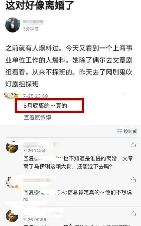The image size is (141, 226).
Task: Open floral avatar of second commenter
Action: click(12, 182)
